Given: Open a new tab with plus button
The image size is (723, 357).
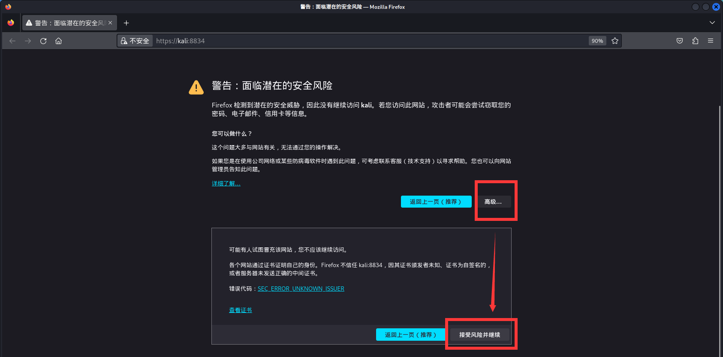Looking at the screenshot, I should point(126,23).
